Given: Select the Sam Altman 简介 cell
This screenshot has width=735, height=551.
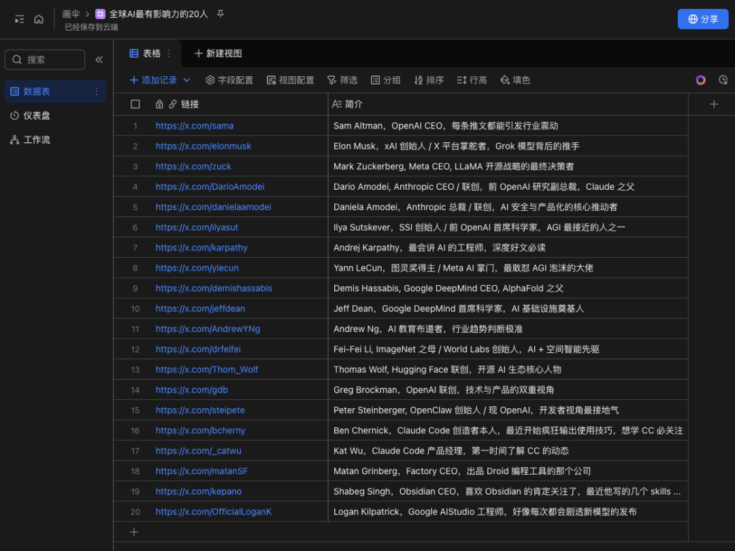Looking at the screenshot, I should click(508, 126).
